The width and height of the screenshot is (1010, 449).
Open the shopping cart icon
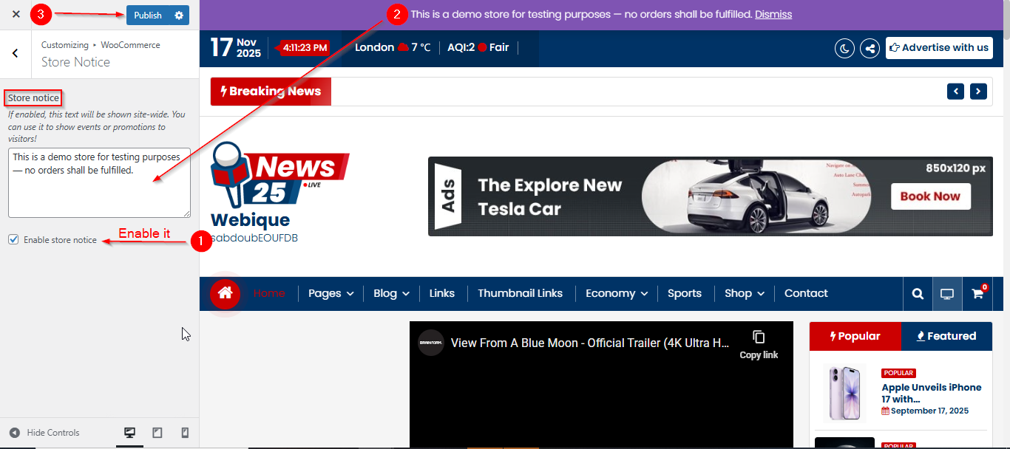coord(977,294)
